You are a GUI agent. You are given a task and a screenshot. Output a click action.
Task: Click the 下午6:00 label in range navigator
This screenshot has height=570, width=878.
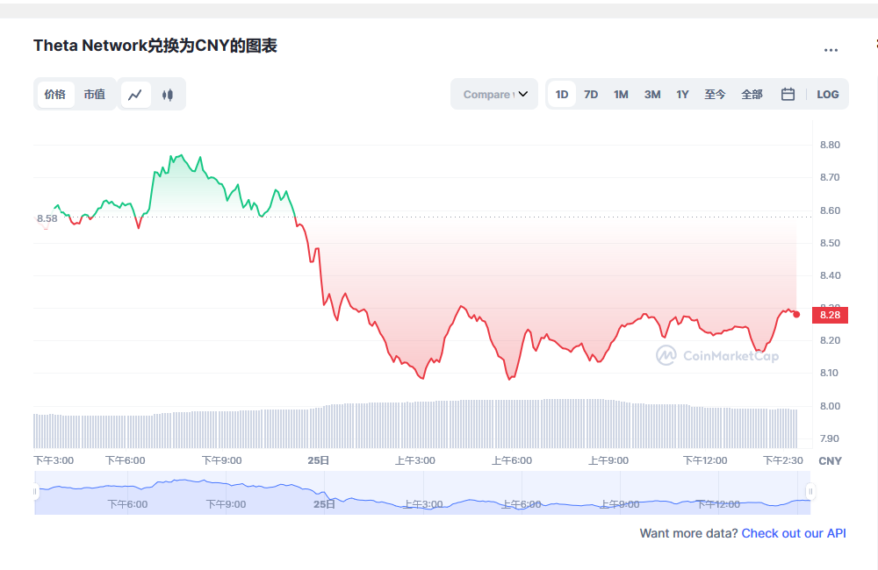127,504
